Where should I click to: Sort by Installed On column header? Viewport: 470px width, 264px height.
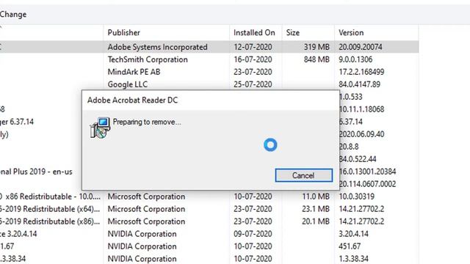pyautogui.click(x=254, y=32)
